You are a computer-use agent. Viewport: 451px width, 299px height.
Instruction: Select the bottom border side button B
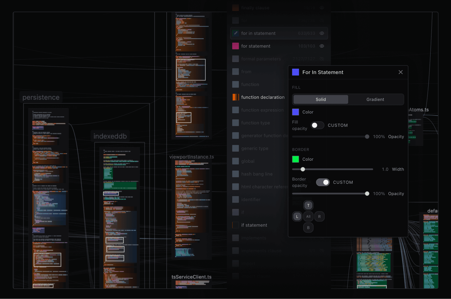point(308,228)
